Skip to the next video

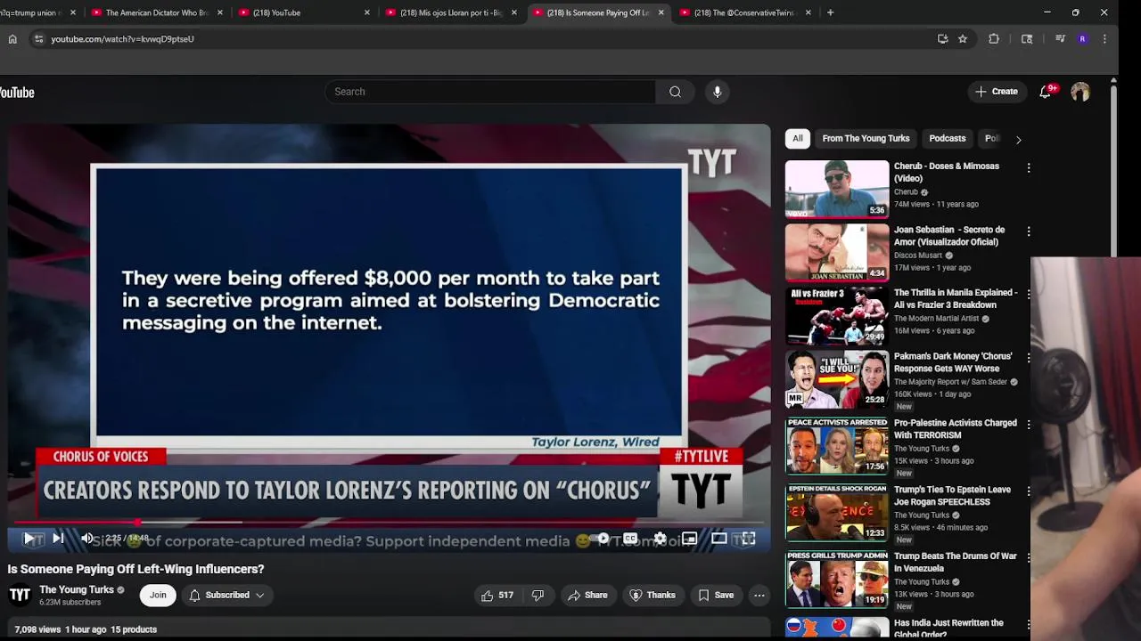coord(58,538)
